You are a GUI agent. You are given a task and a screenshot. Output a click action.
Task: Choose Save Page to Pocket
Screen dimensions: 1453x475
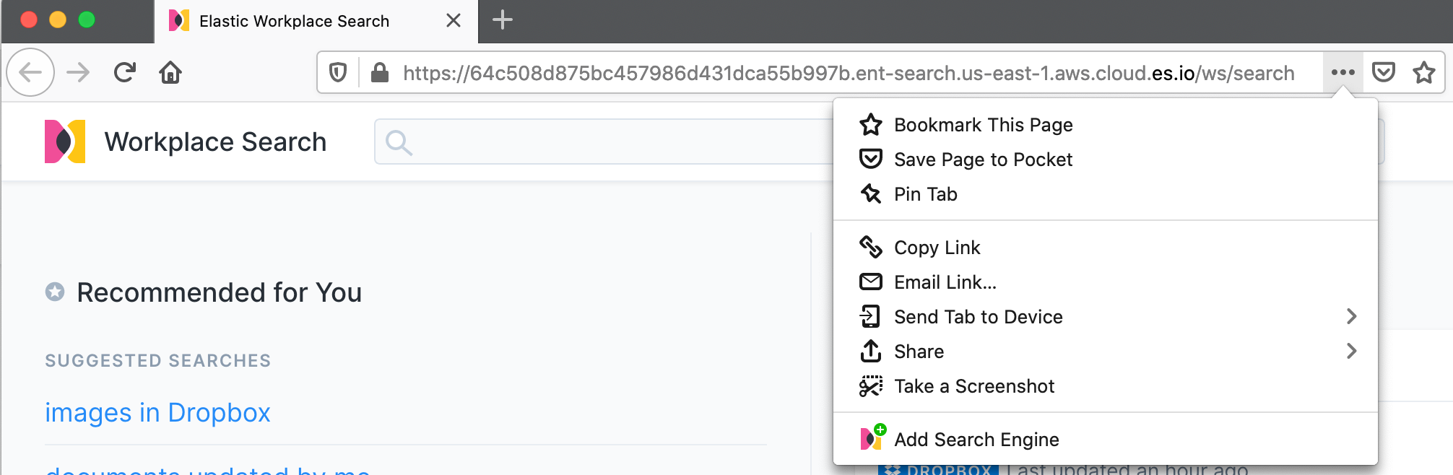tap(983, 160)
